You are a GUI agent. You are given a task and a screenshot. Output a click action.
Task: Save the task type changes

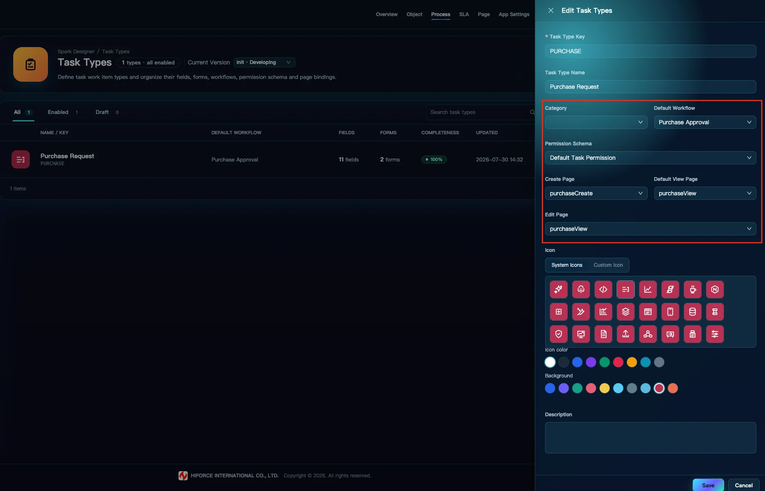(x=708, y=485)
